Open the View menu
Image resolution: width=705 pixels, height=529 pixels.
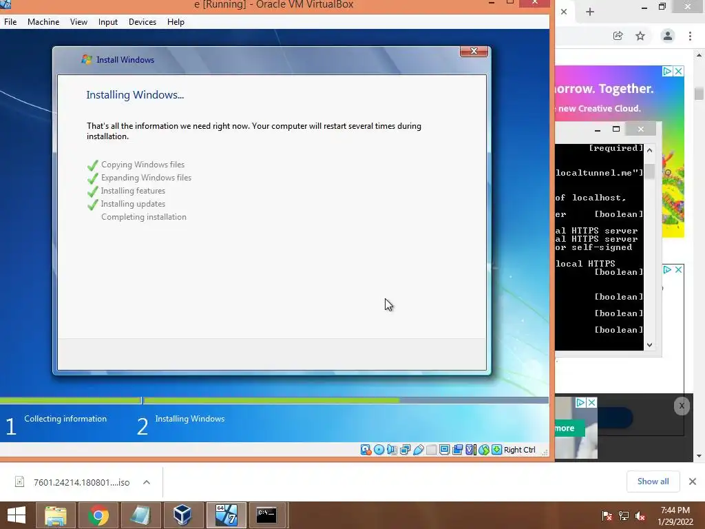click(78, 21)
